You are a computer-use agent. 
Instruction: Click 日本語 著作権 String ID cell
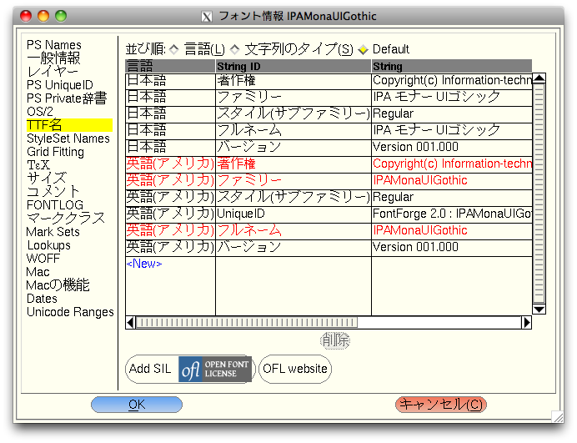tap(294, 82)
